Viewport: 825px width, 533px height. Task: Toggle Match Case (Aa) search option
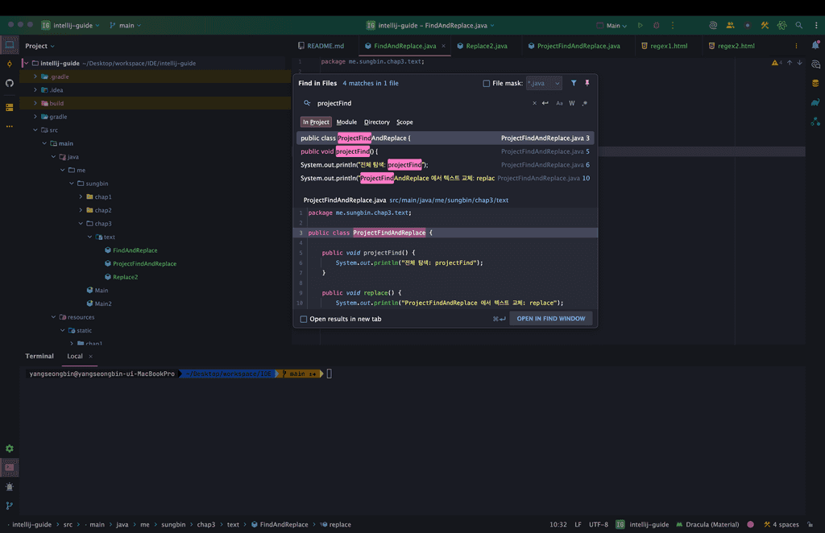pyautogui.click(x=559, y=103)
